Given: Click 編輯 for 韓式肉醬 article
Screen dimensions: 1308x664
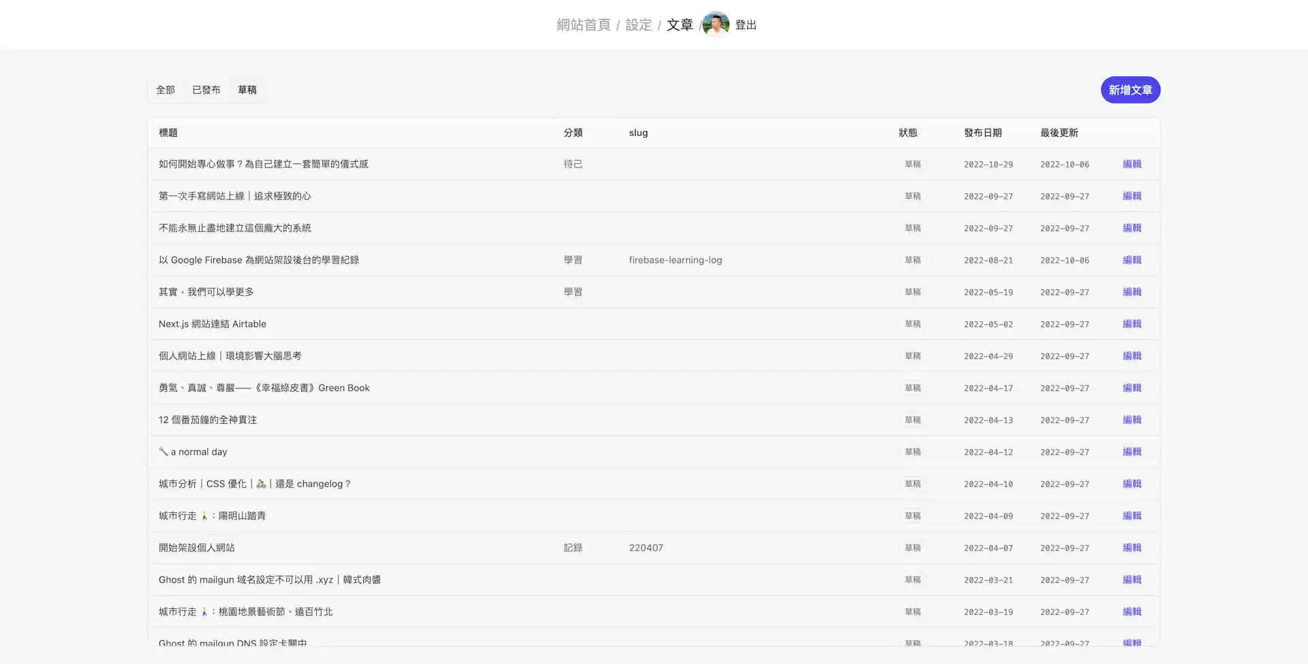Looking at the screenshot, I should tap(1132, 580).
